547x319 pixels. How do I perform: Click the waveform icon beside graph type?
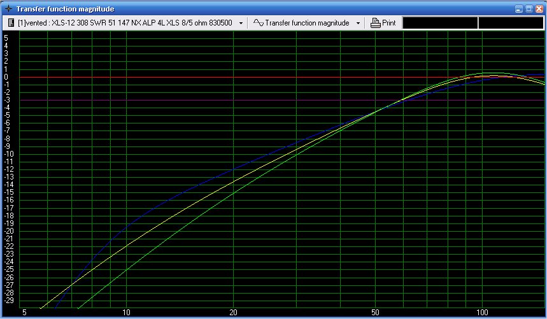(x=258, y=23)
